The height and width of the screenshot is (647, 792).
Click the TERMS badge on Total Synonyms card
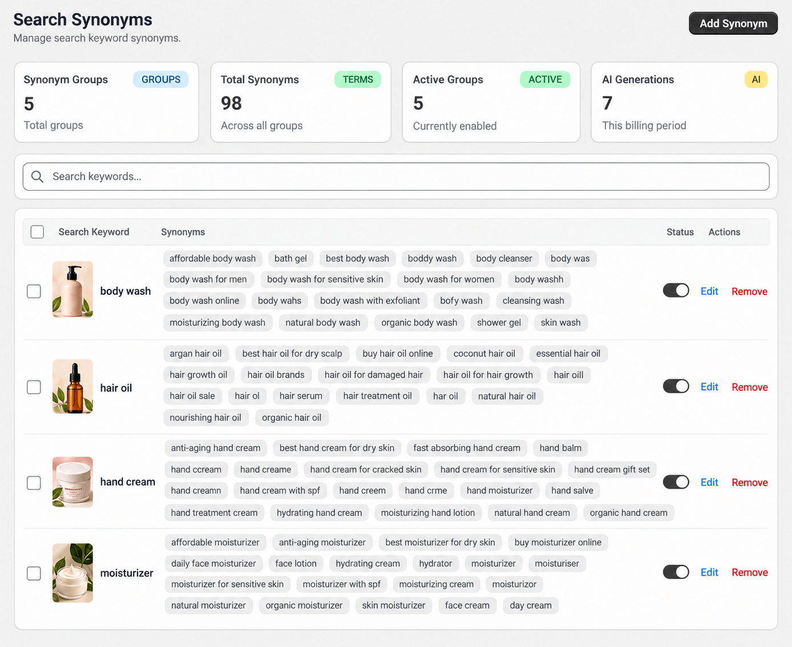(358, 79)
